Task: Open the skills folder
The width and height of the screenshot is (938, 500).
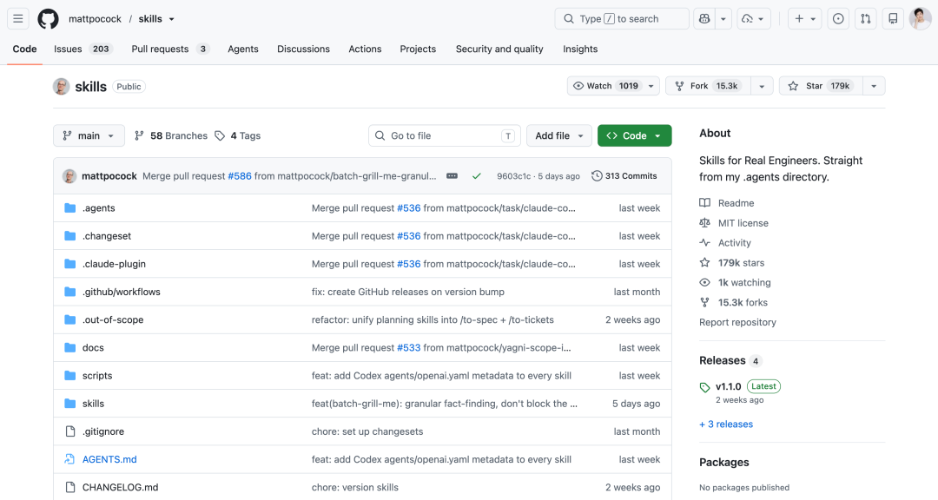Action: coord(93,404)
